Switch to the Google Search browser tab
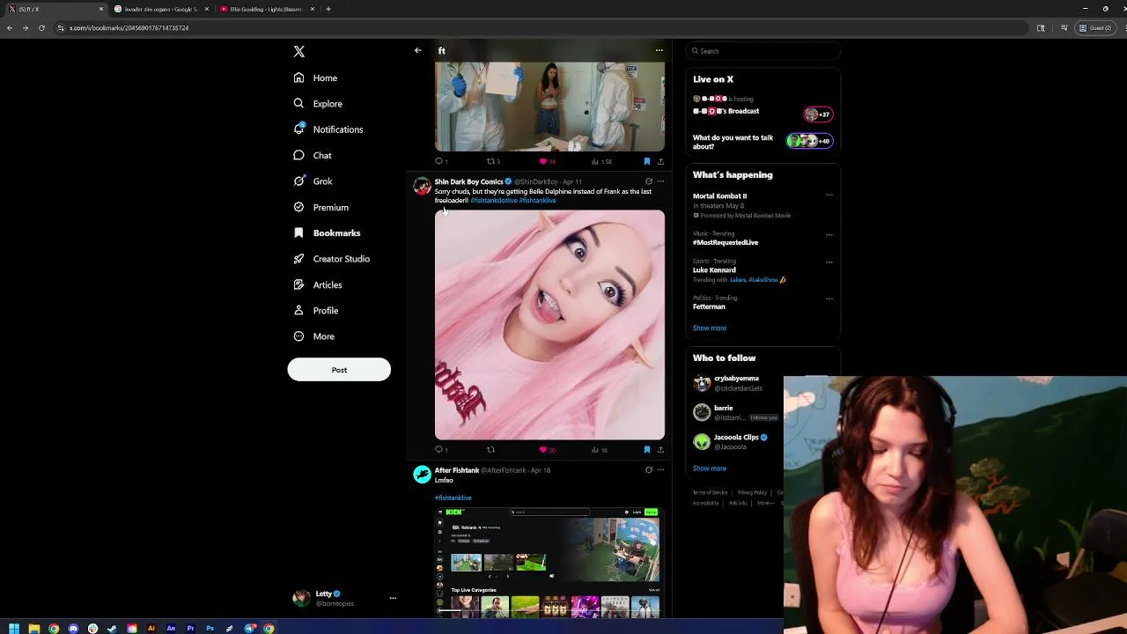The width and height of the screenshot is (1127, 634). click(x=161, y=9)
